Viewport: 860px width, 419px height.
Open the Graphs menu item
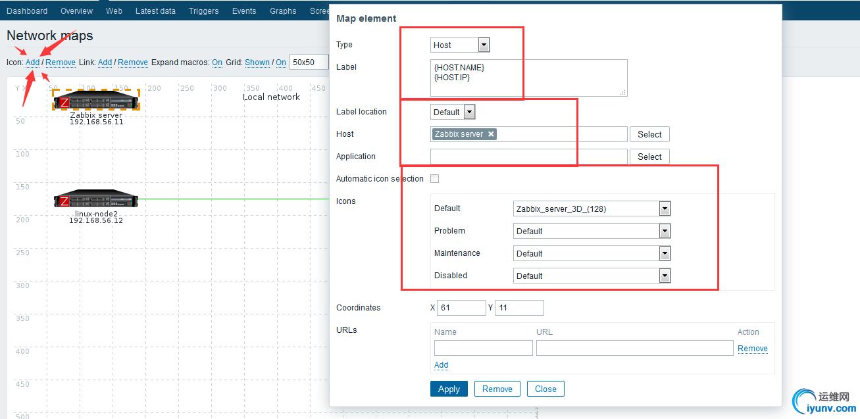[283, 11]
